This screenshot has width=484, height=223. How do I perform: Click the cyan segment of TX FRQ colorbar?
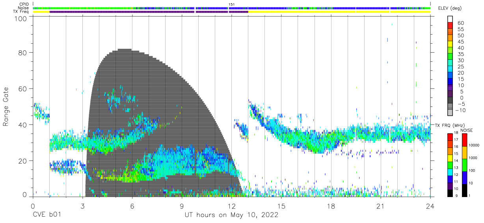(x=450, y=172)
